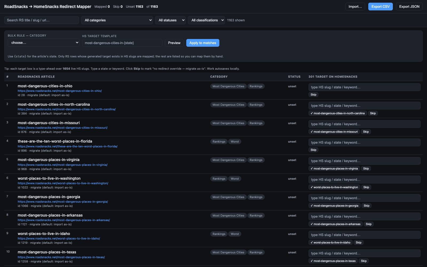This screenshot has height=267, width=427.
Task: Skip the worst-places-to-live-in-idaho row
Action: [359, 243]
